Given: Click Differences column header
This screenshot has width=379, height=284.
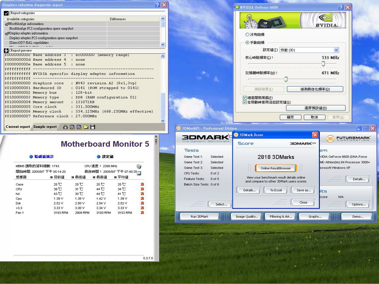Looking at the screenshot, I should click(133, 19).
